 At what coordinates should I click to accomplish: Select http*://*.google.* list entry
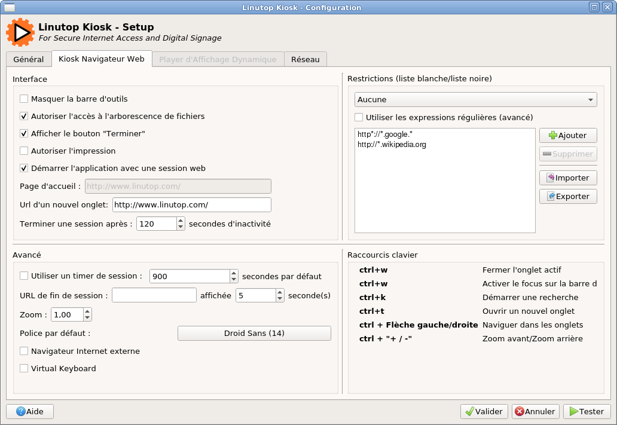445,134
